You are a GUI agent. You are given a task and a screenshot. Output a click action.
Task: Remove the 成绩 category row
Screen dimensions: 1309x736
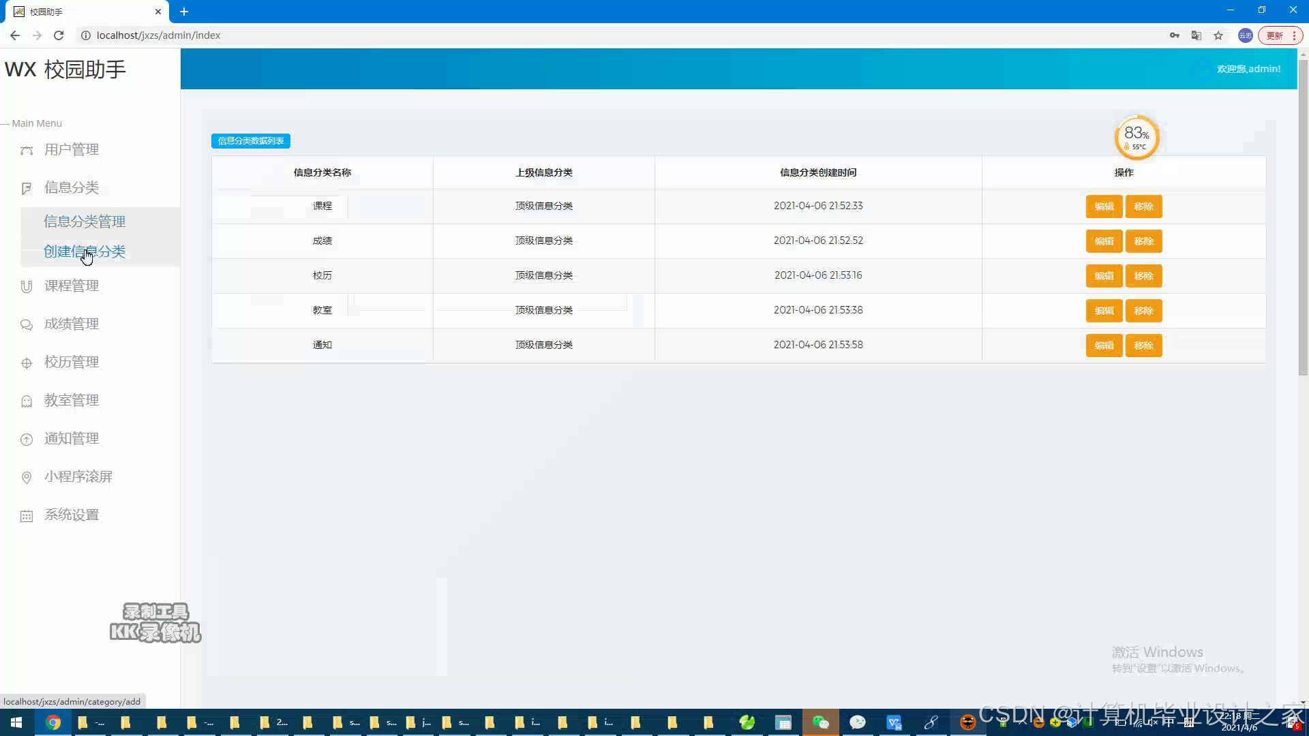(x=1143, y=241)
